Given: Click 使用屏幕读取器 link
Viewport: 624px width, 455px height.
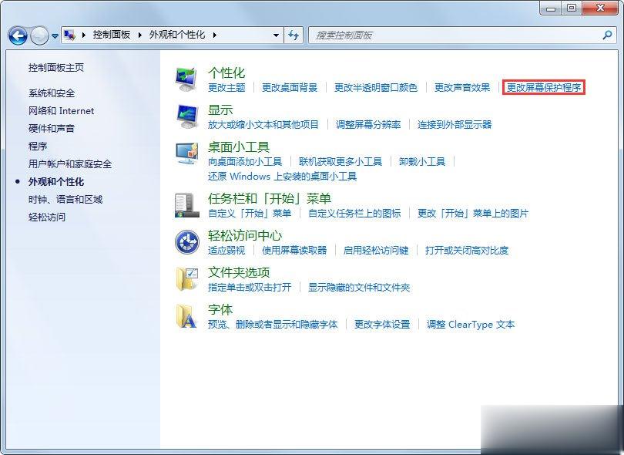Looking at the screenshot, I should pos(294,250).
